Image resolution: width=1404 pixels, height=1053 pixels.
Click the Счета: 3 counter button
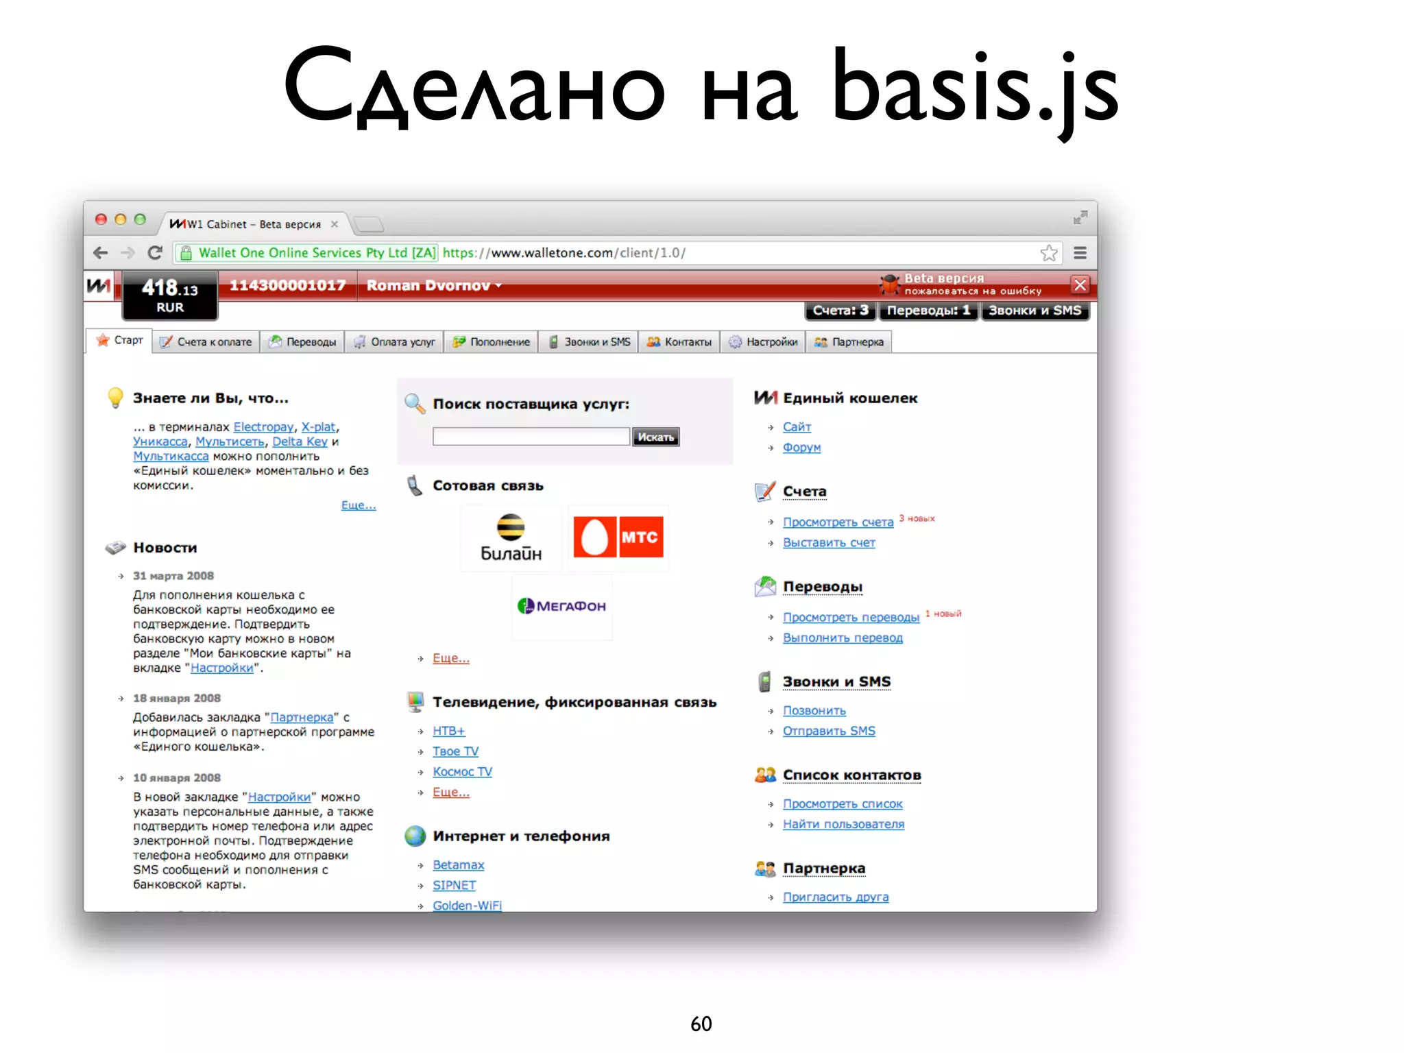840,311
